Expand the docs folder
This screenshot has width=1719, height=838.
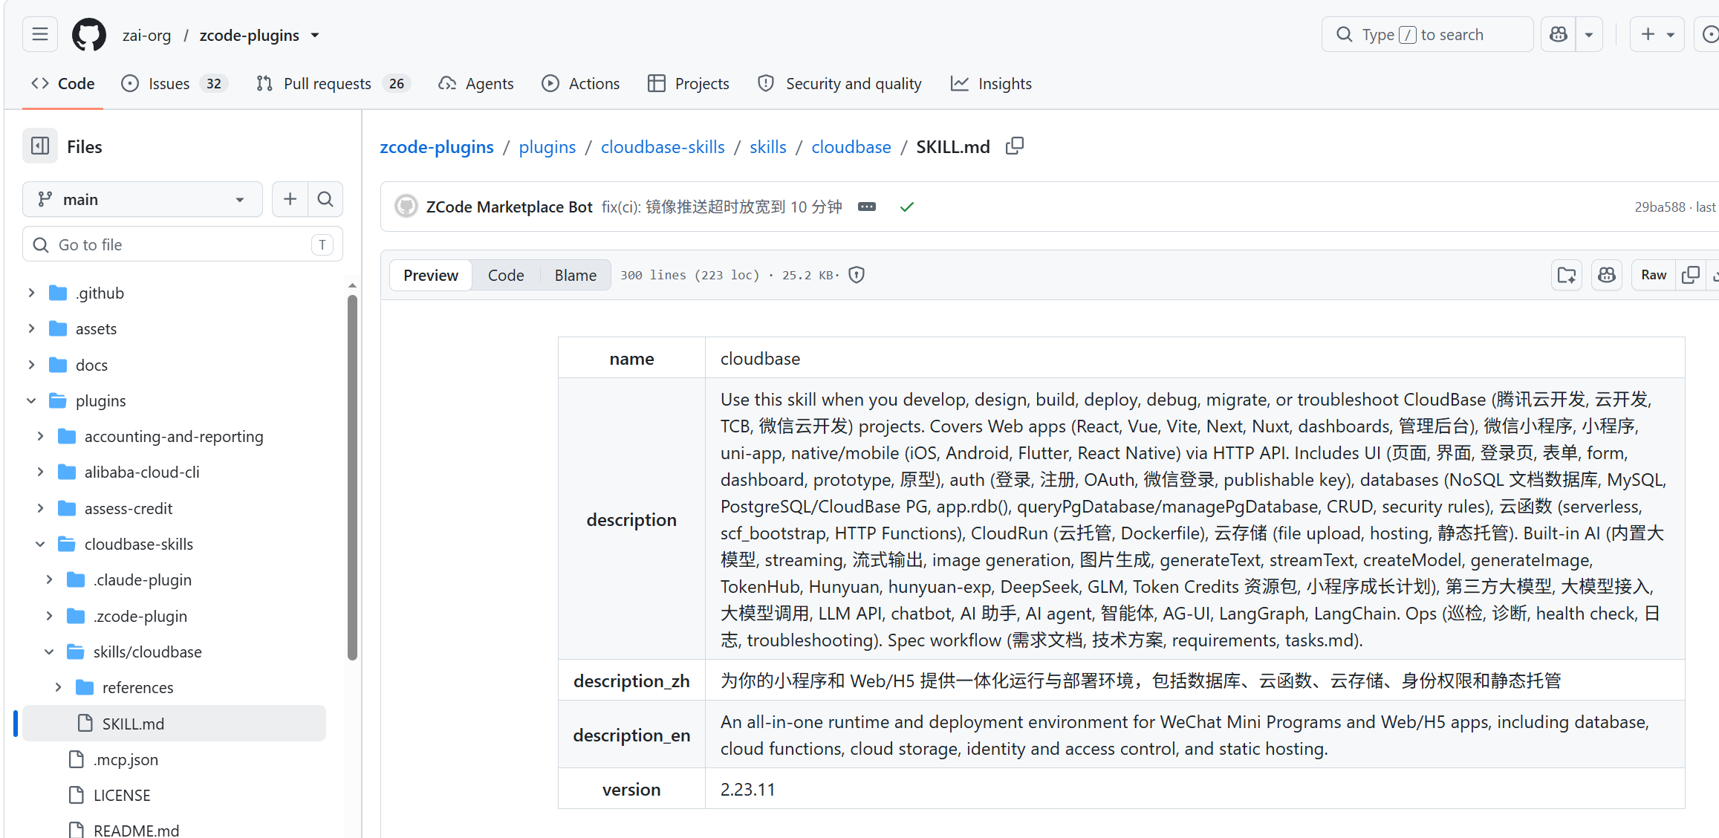(31, 365)
